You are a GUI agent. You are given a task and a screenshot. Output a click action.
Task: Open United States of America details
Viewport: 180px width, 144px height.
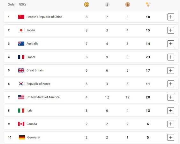pos(171,97)
